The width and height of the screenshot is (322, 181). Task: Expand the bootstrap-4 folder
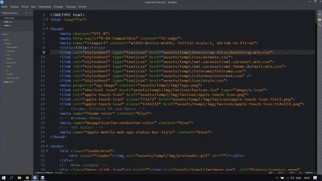12,47
